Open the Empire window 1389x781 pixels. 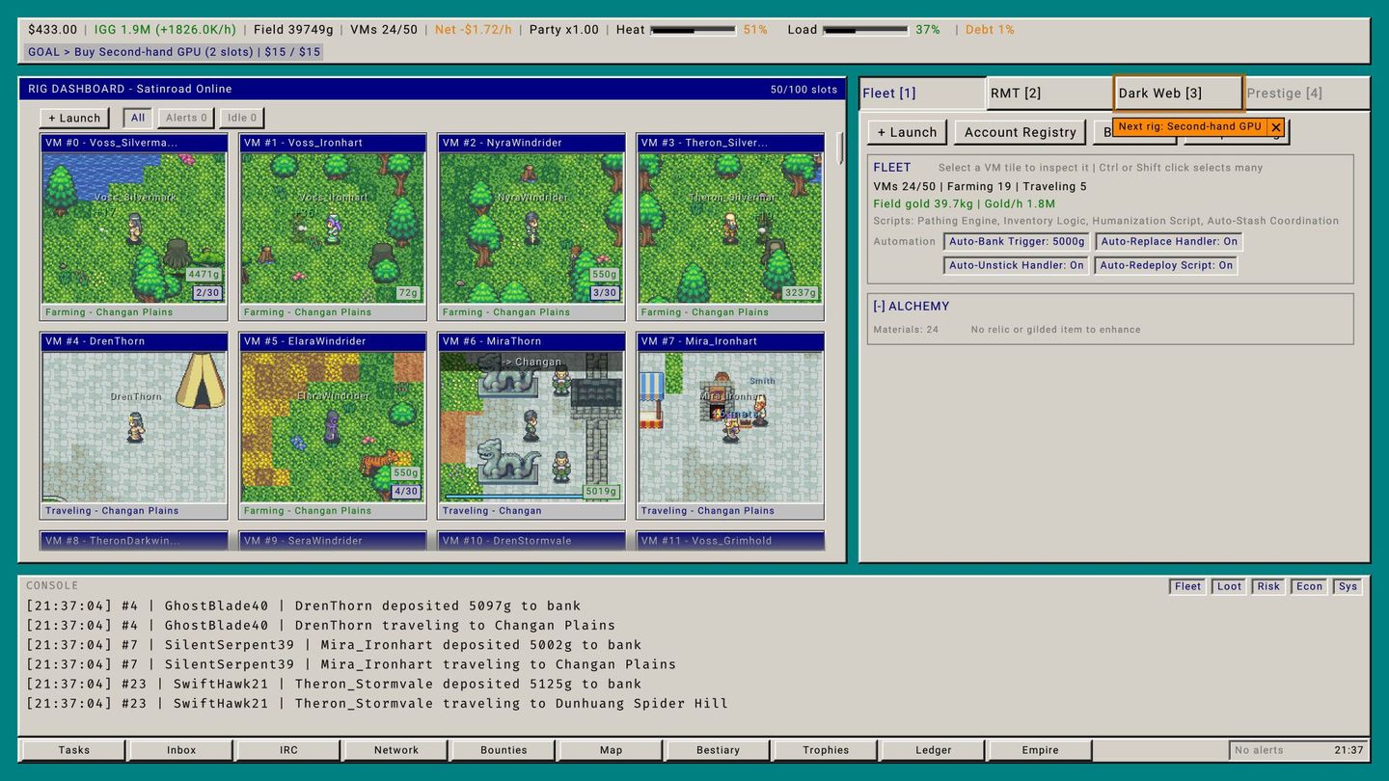(x=1041, y=750)
